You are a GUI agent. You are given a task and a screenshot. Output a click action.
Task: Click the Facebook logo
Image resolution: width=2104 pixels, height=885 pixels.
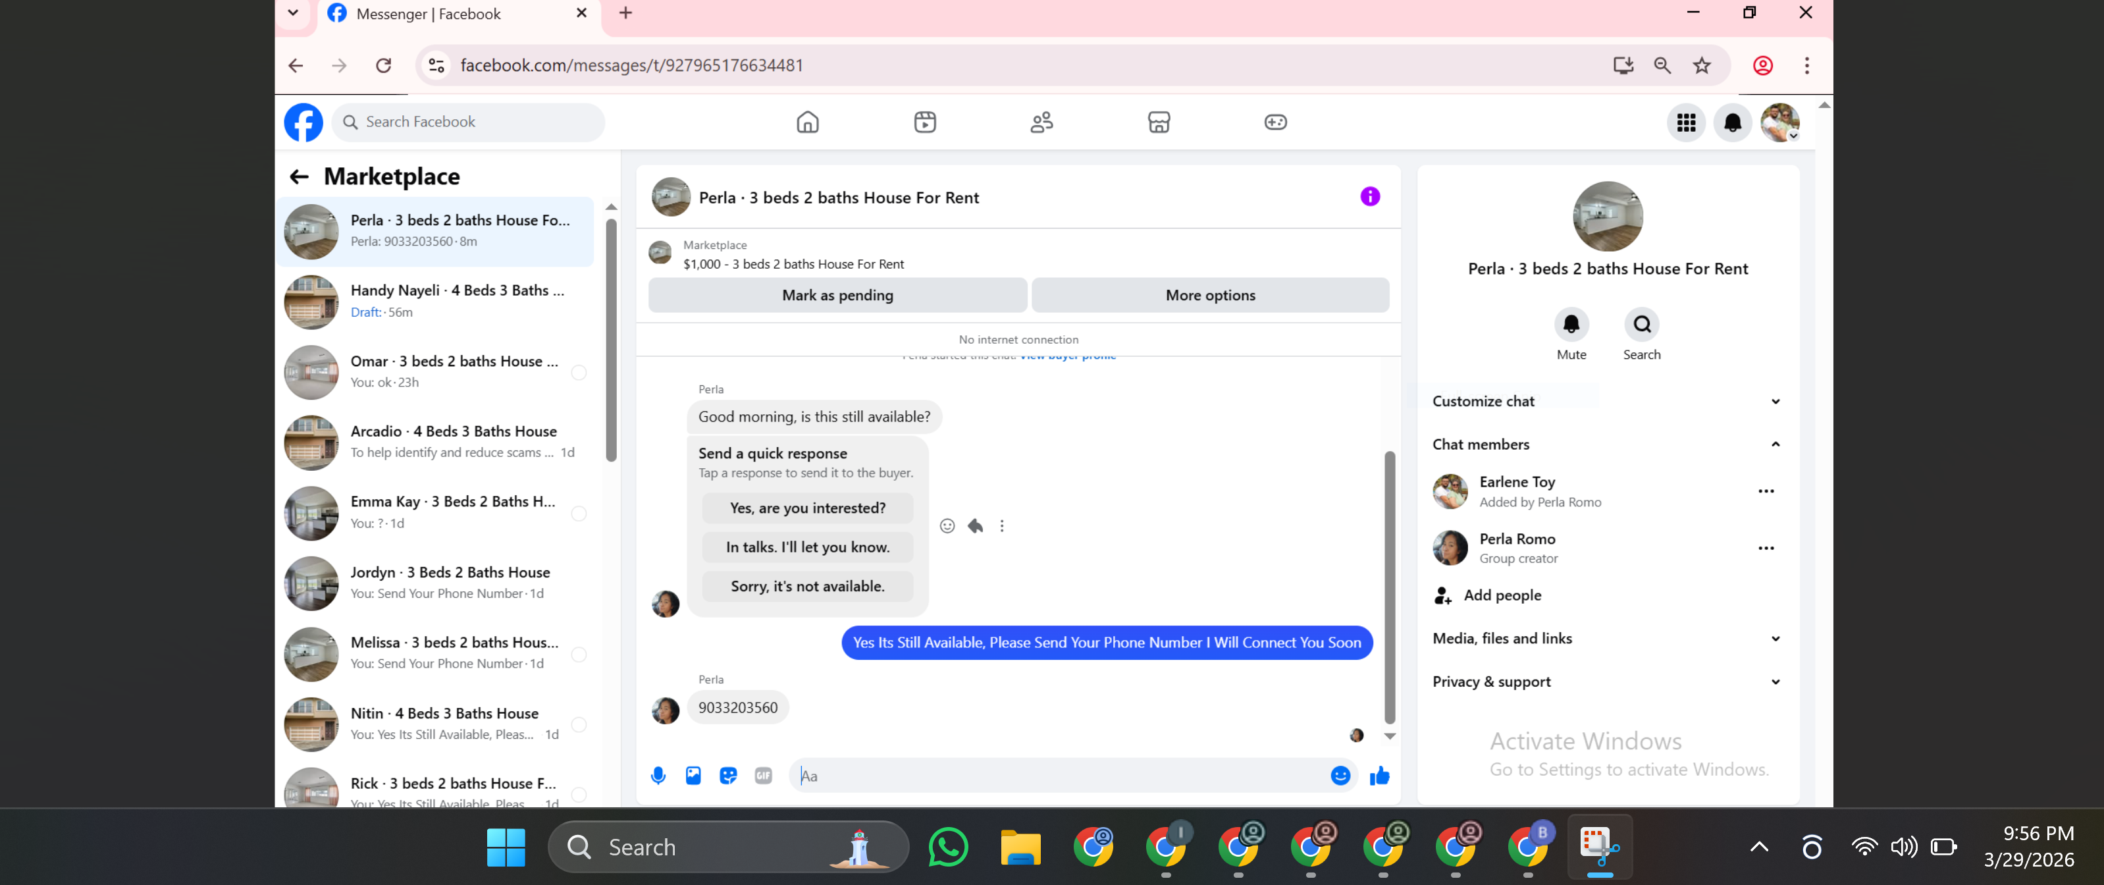[303, 122]
